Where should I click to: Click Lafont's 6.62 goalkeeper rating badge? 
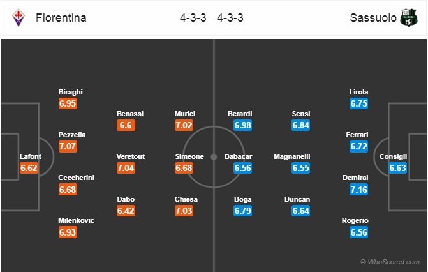(29, 168)
